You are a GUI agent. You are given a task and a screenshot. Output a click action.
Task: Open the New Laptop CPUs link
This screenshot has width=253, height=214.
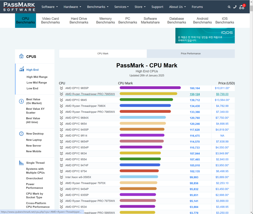click(x=34, y=140)
